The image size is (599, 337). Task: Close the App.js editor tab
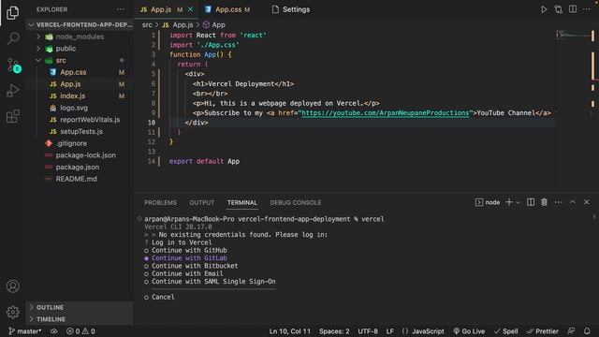click(190, 9)
